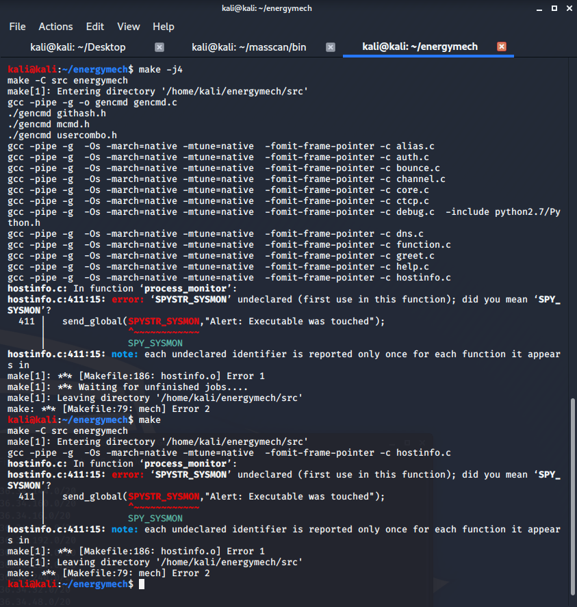This screenshot has height=607, width=577.
Task: Click 'bounce.c' in the gcc compile line
Action: pyautogui.click(x=418, y=168)
